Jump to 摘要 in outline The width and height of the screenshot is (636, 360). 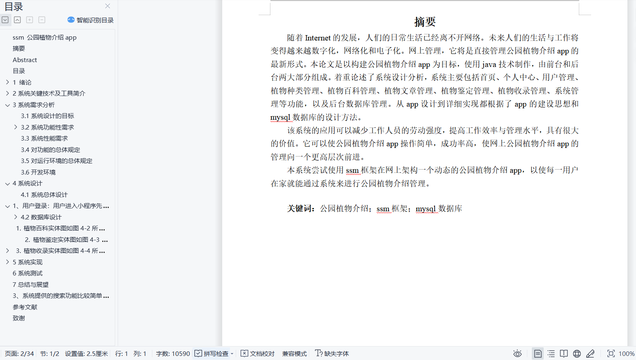click(x=19, y=48)
